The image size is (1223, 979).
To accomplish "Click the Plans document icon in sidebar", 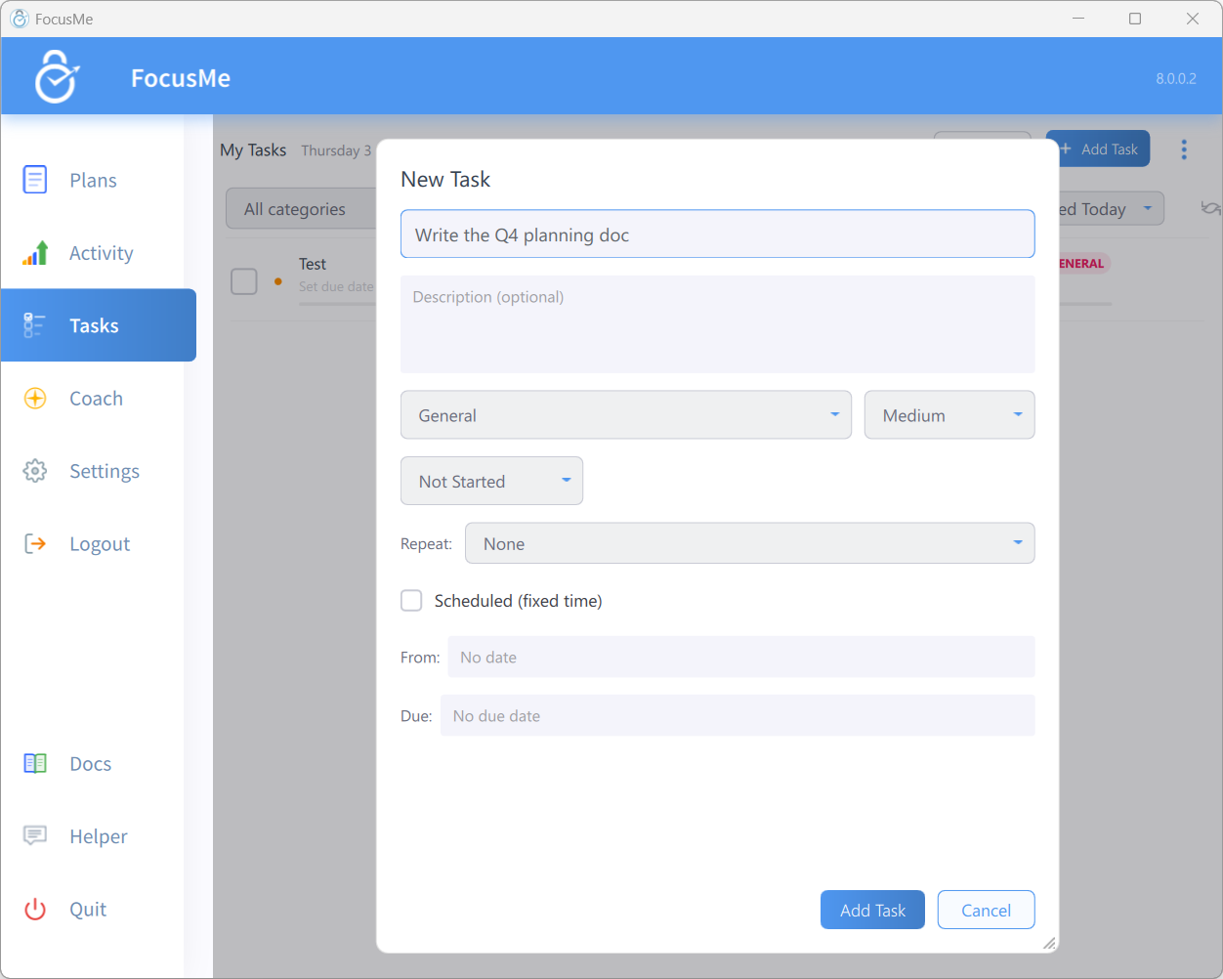I will click(35, 180).
